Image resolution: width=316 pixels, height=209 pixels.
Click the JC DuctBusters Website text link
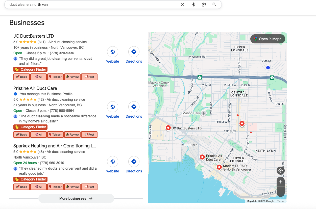[113, 61]
